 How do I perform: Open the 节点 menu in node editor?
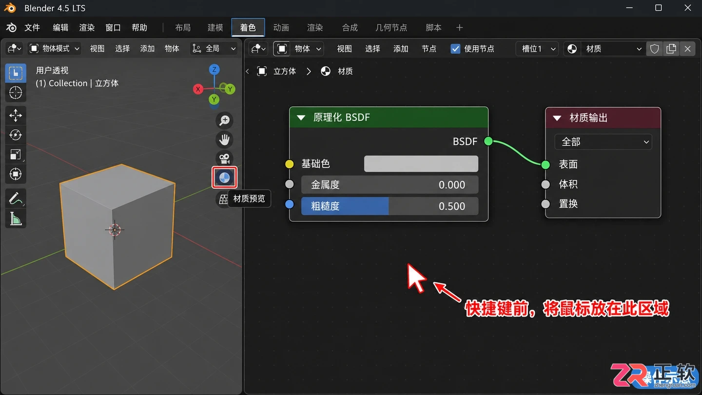pos(429,49)
